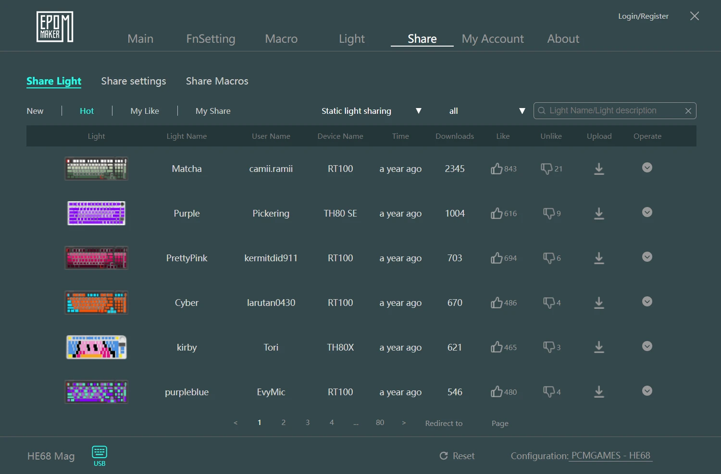Click the Light Name search field
Viewport: 721px width, 474px height.
click(615, 110)
